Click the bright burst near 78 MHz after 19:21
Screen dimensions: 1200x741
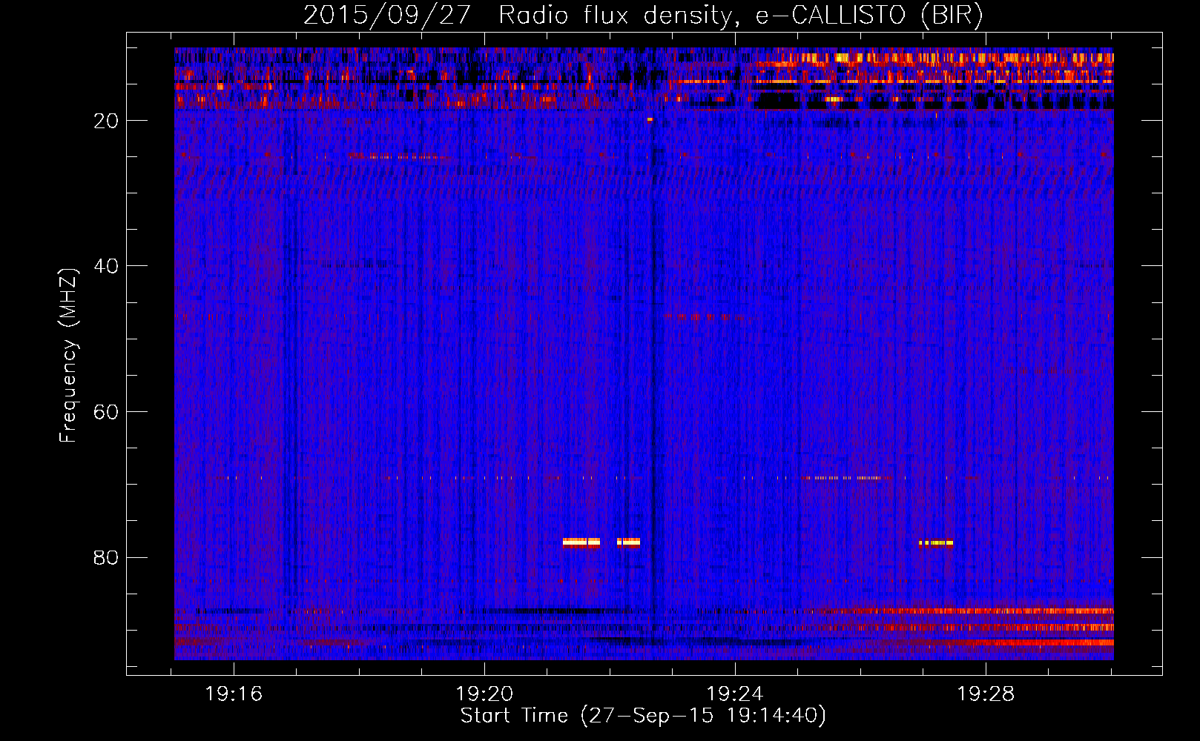pos(581,542)
